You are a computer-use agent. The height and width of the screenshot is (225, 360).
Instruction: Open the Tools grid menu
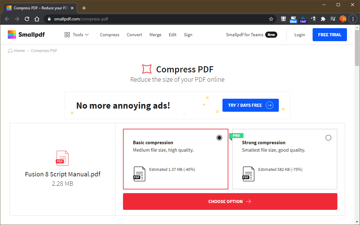77,35
